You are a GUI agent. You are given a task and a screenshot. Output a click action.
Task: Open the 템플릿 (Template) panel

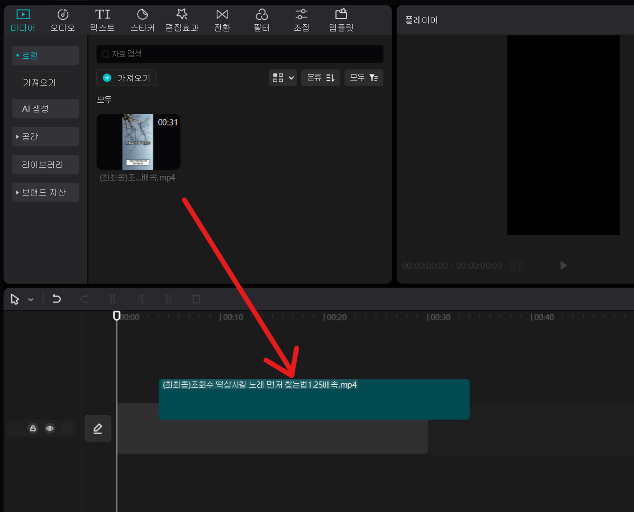[341, 20]
